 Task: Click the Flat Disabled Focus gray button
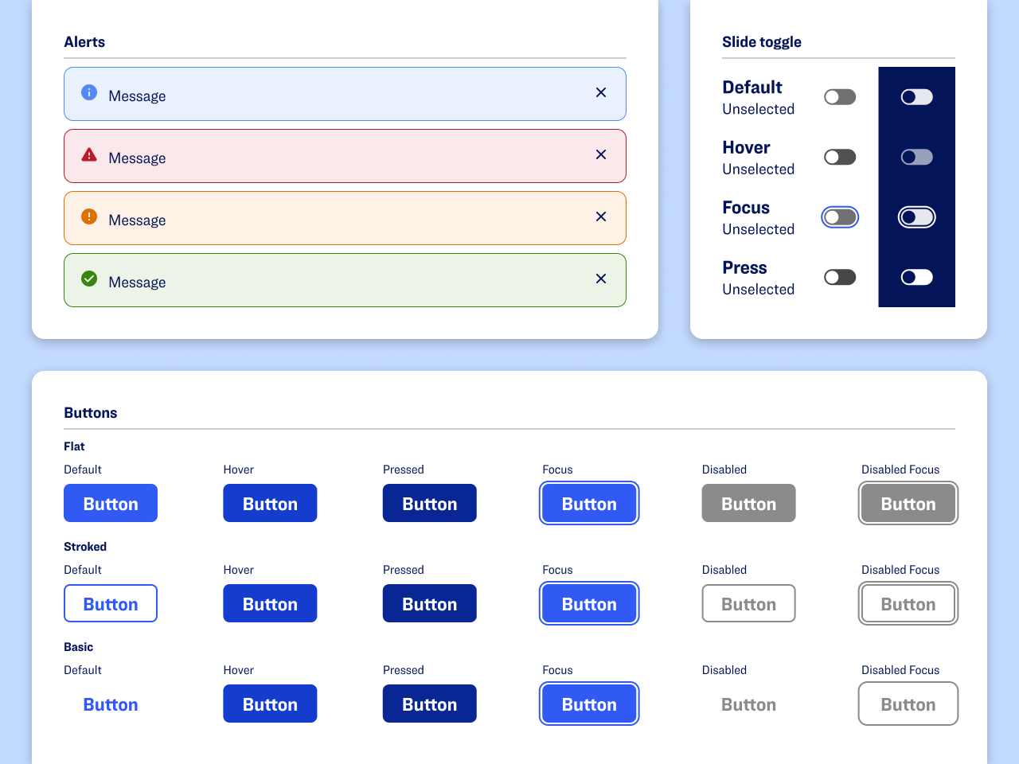click(x=908, y=503)
